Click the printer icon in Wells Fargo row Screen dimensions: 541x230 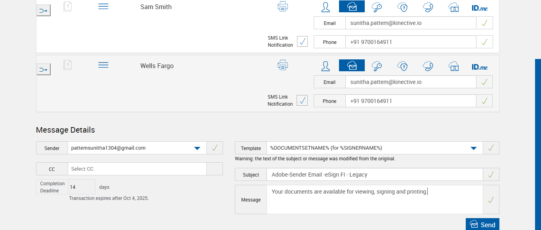(x=282, y=65)
